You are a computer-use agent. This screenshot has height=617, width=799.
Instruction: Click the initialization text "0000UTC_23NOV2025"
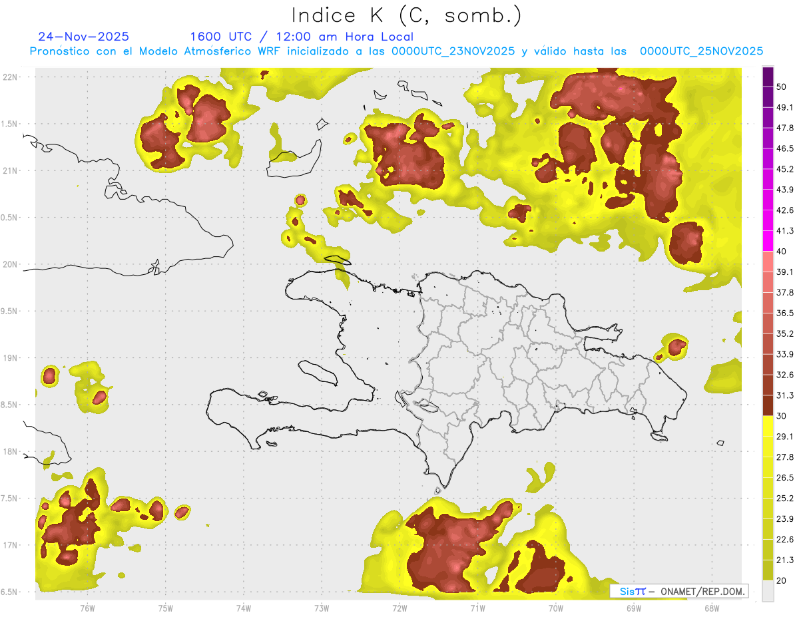453,51
